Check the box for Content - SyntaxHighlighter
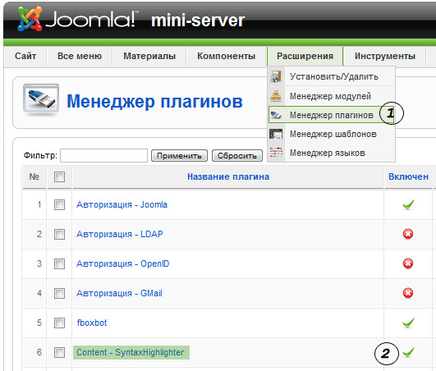Viewport: 436px width, 371px height. 59,352
